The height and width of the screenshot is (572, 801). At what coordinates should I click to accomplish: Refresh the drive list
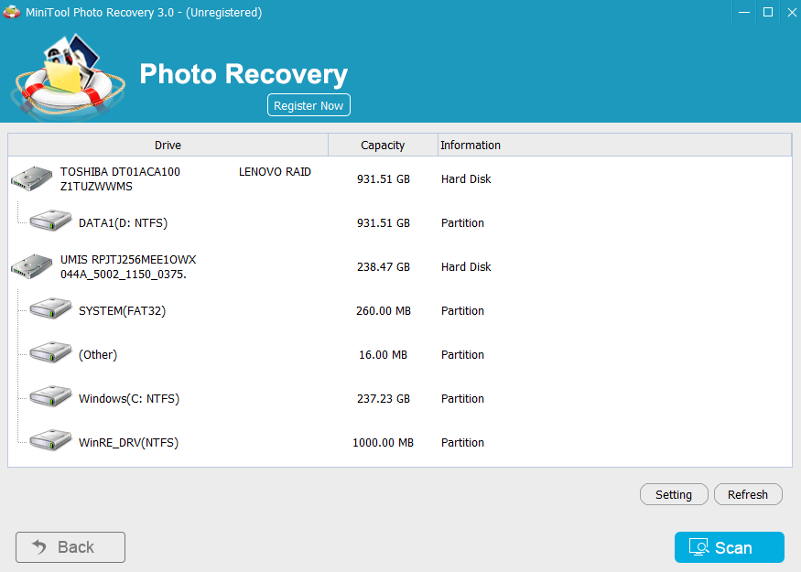click(748, 494)
